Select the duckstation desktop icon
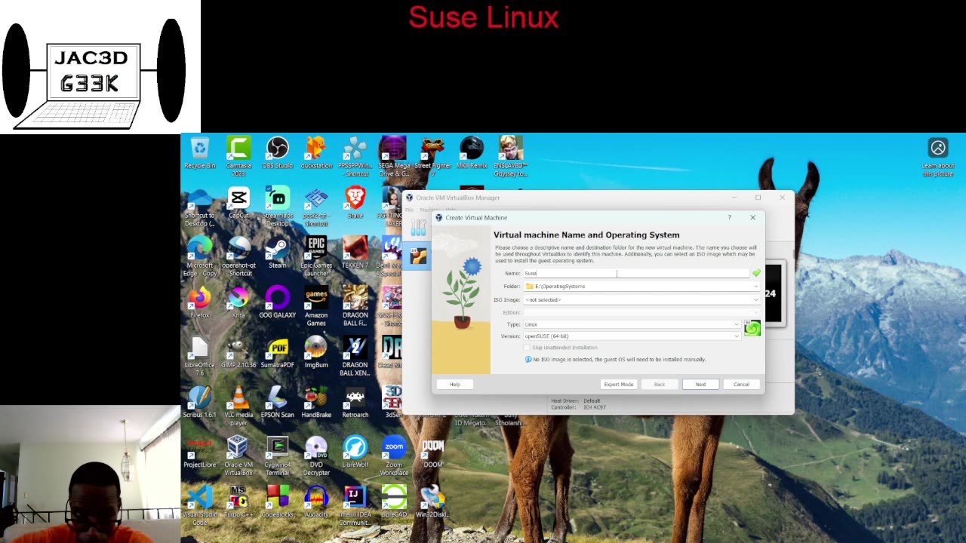 tap(316, 153)
